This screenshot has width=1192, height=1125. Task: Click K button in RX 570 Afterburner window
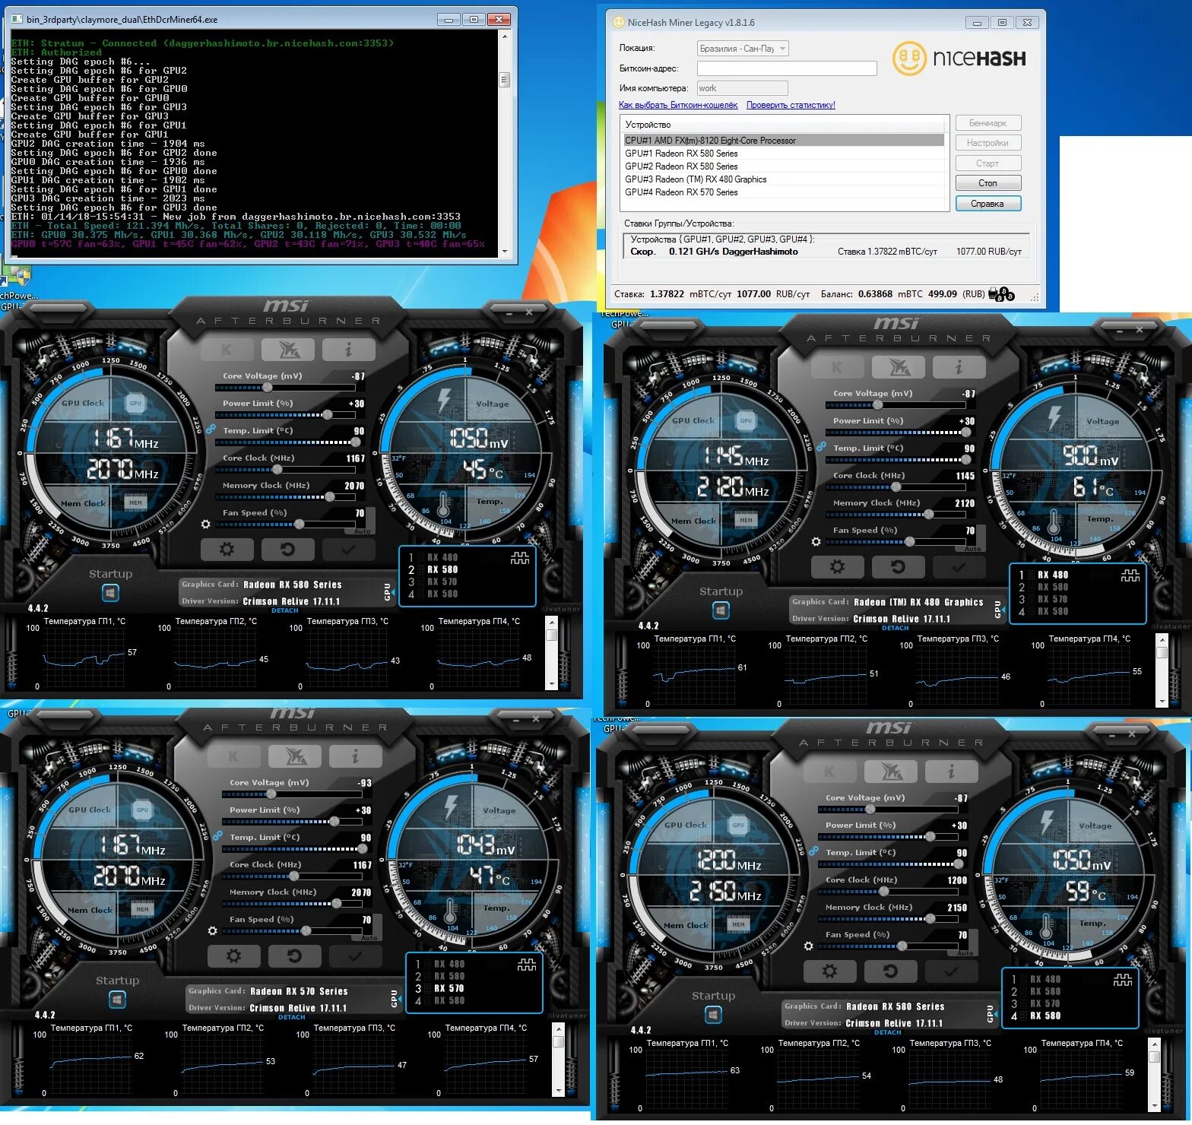[233, 756]
